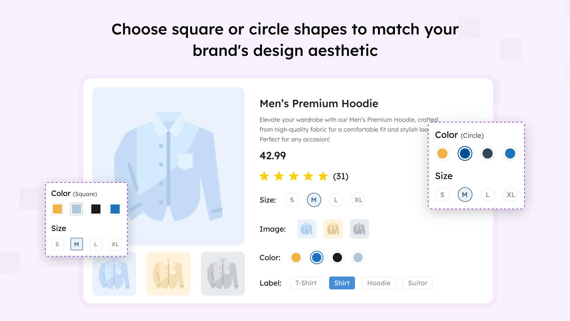The image size is (570, 321).
Task: Click the tan shirt thumbnail below main image
Action: (168, 273)
